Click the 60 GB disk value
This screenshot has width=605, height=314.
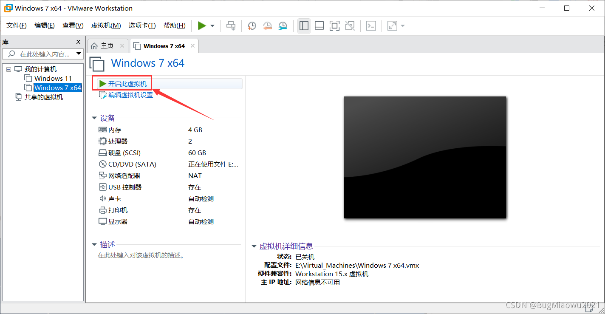[x=197, y=153]
